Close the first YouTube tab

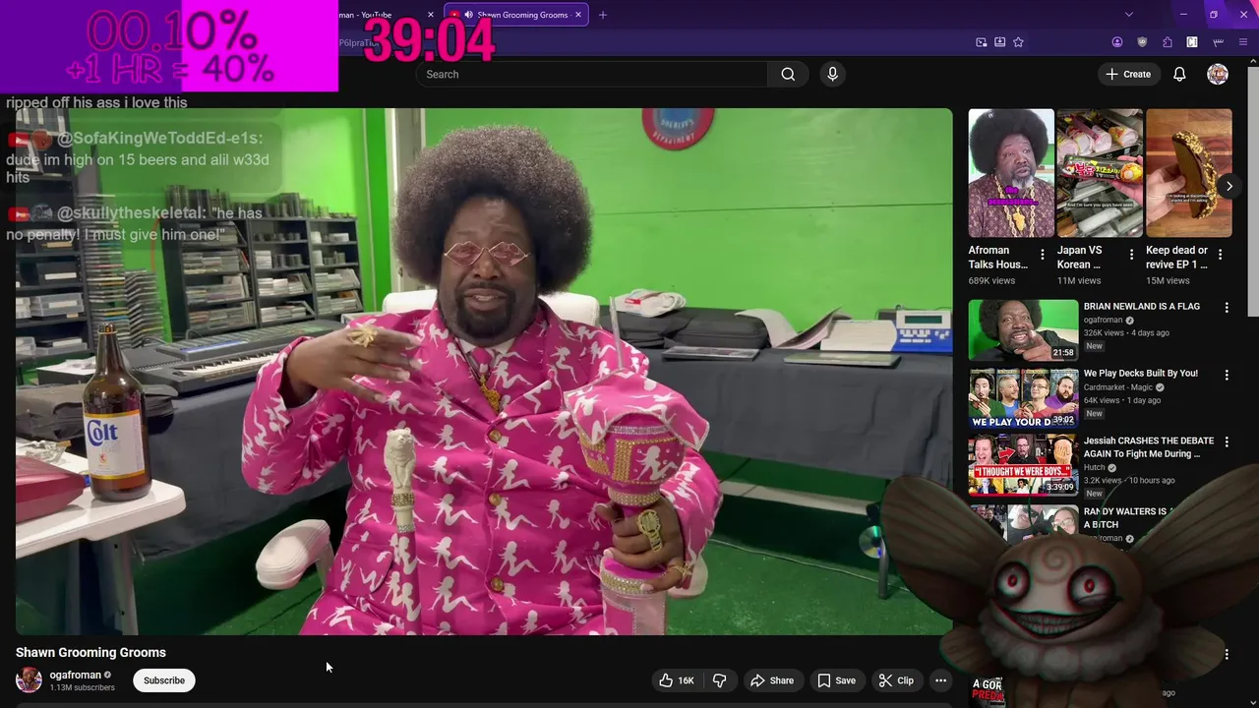(430, 15)
